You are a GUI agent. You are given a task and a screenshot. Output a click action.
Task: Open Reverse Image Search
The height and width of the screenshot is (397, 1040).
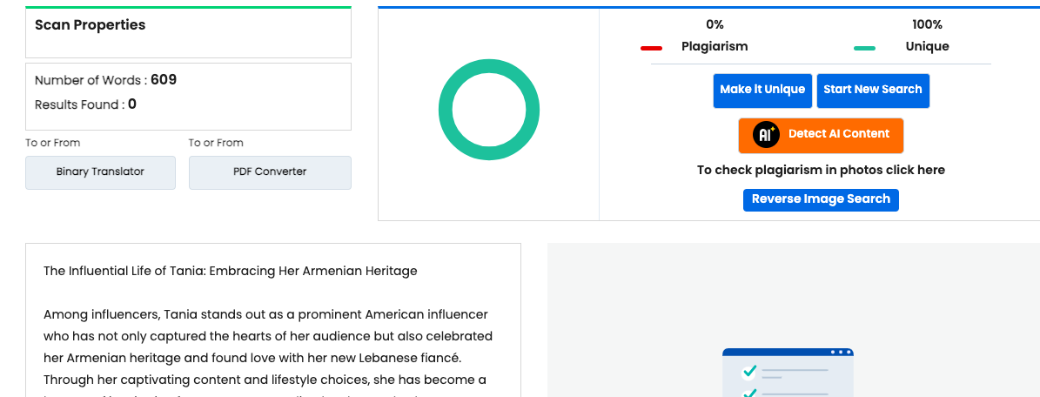click(x=821, y=199)
